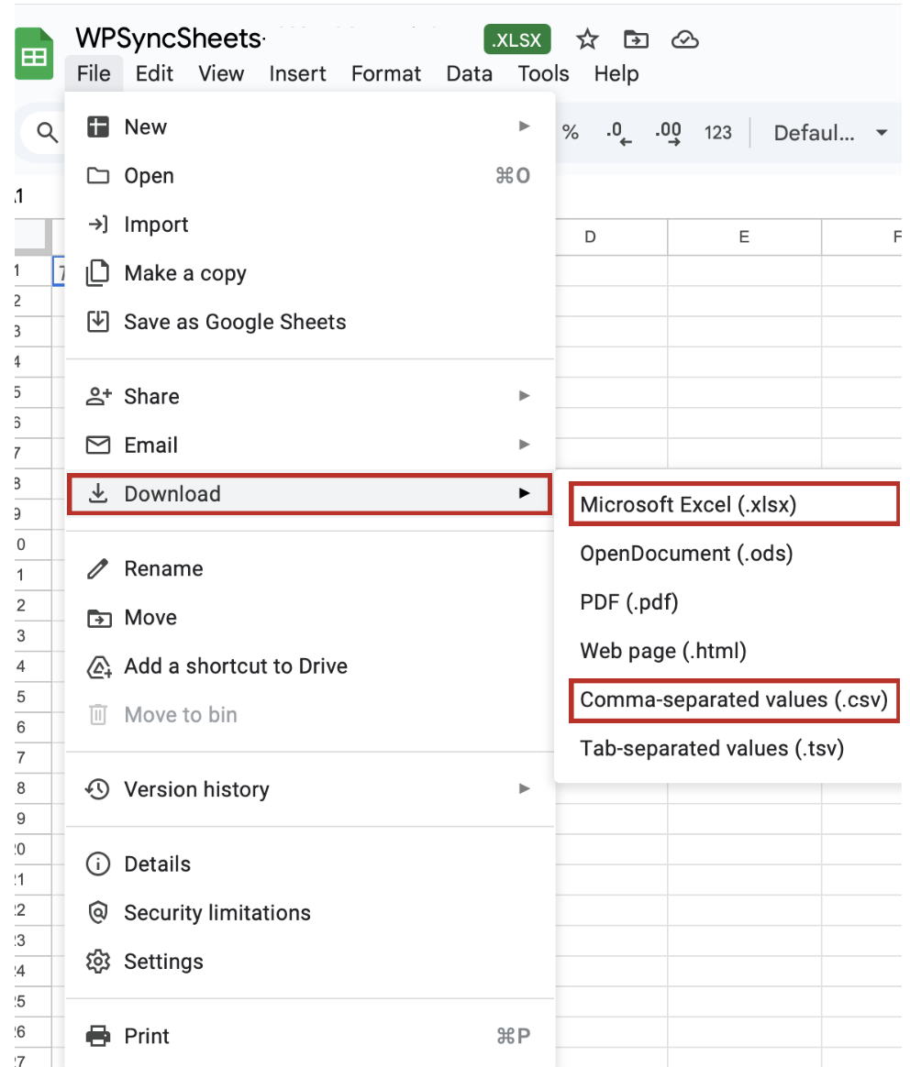Click the green .XLSX badge
Screen dimensions: 910x1067
(x=516, y=39)
